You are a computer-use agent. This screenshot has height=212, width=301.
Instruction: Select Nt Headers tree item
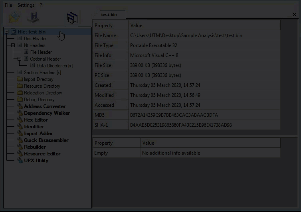coord(35,45)
